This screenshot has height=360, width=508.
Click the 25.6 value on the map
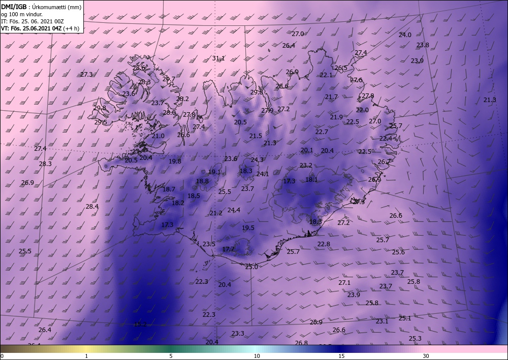tap(398, 252)
